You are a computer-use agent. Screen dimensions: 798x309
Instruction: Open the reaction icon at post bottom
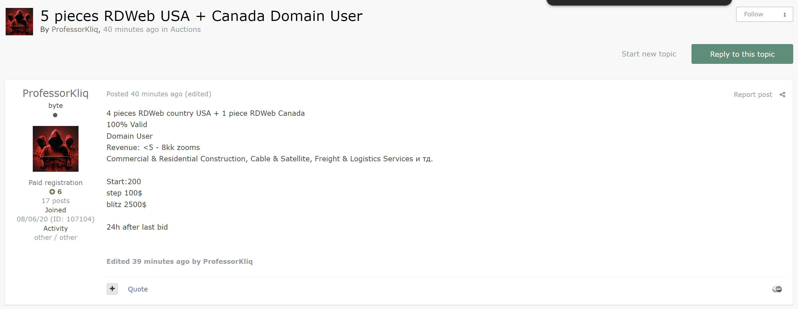(777, 289)
